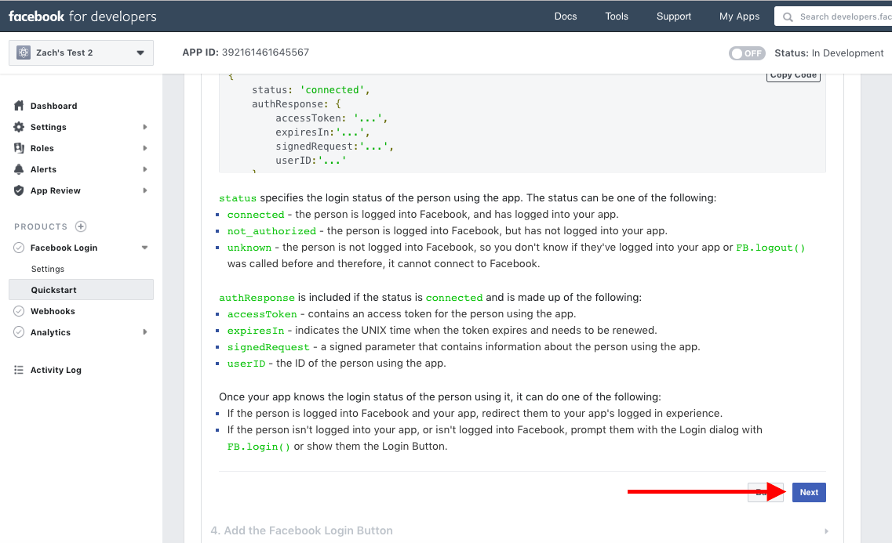Click the Zach's Test 2 app icon
This screenshot has height=543, width=892.
[24, 52]
